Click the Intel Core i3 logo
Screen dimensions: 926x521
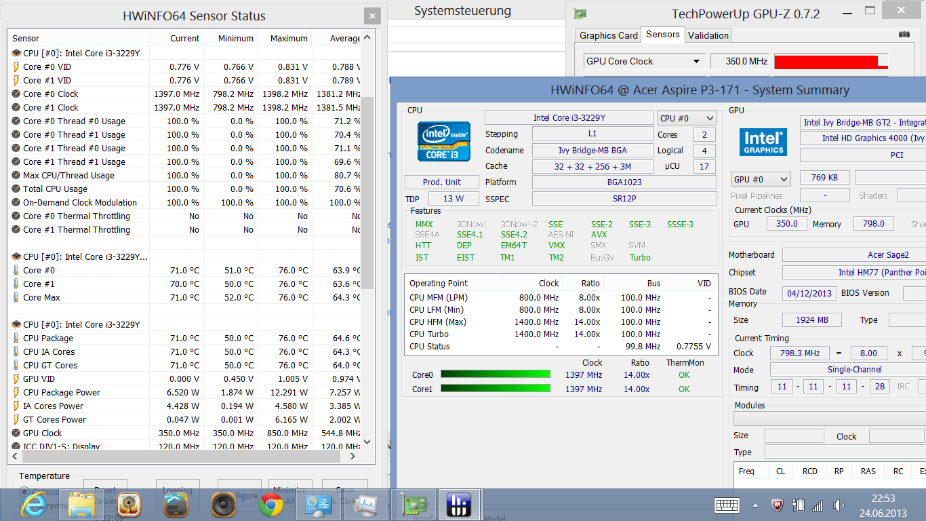[445, 140]
